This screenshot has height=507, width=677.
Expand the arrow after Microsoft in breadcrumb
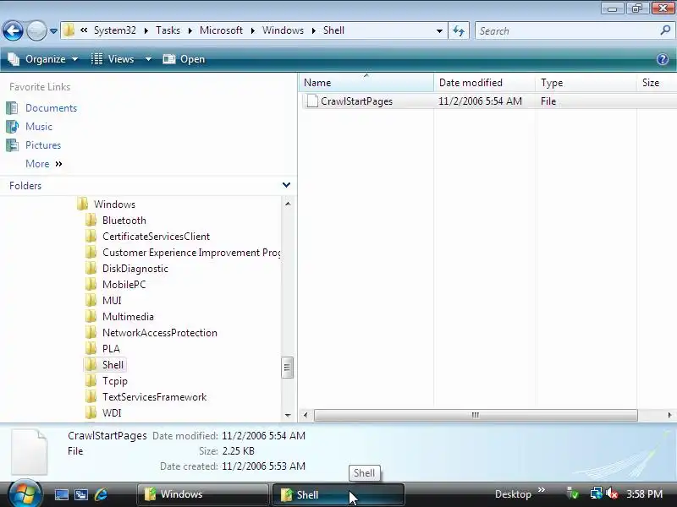(252, 30)
